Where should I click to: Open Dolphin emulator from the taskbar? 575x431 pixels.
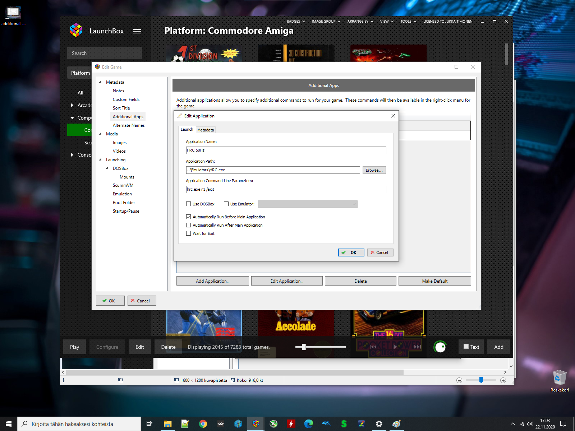326,424
